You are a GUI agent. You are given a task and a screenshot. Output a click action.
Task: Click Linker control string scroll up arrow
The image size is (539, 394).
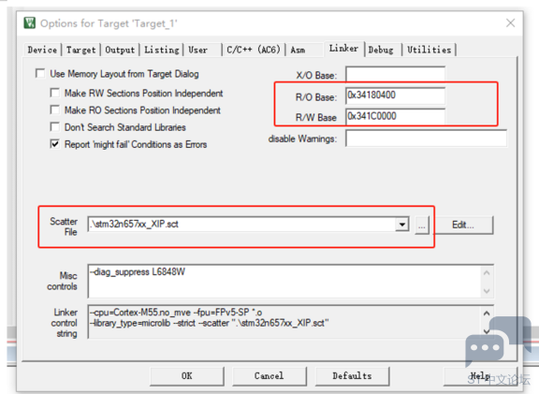tap(487, 314)
